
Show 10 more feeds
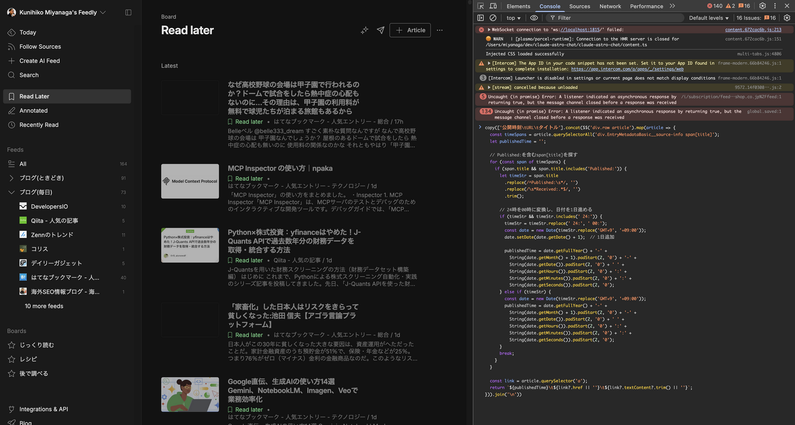[44, 306]
